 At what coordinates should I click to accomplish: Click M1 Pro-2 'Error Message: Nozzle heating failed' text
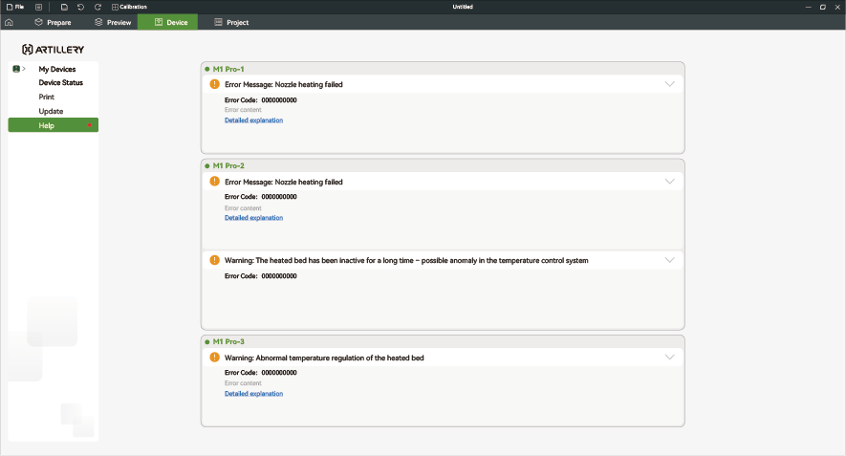click(284, 182)
